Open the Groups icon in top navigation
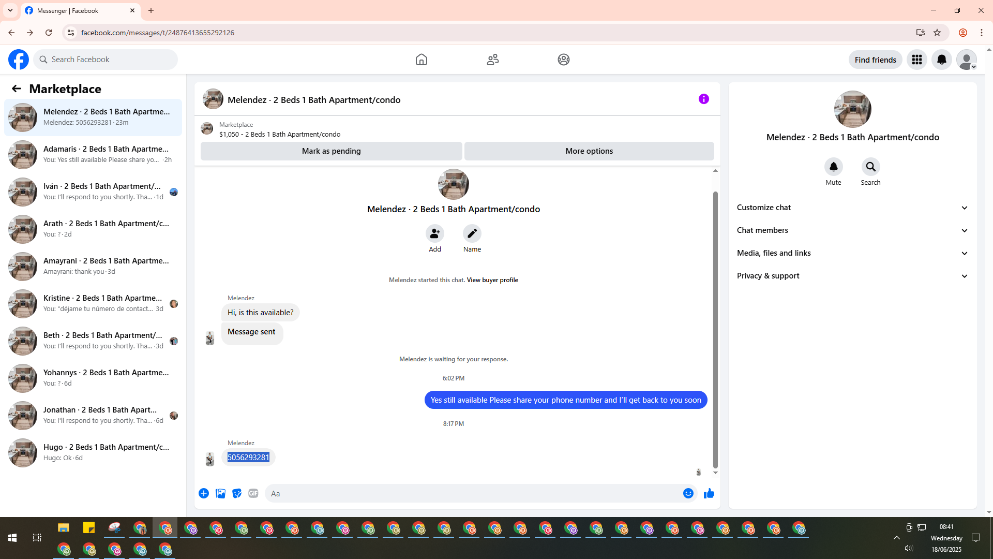The width and height of the screenshot is (993, 559). point(564,60)
